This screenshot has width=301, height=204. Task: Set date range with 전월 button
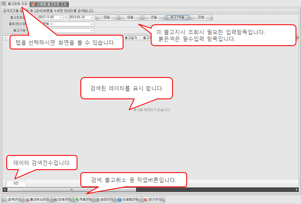point(154,18)
